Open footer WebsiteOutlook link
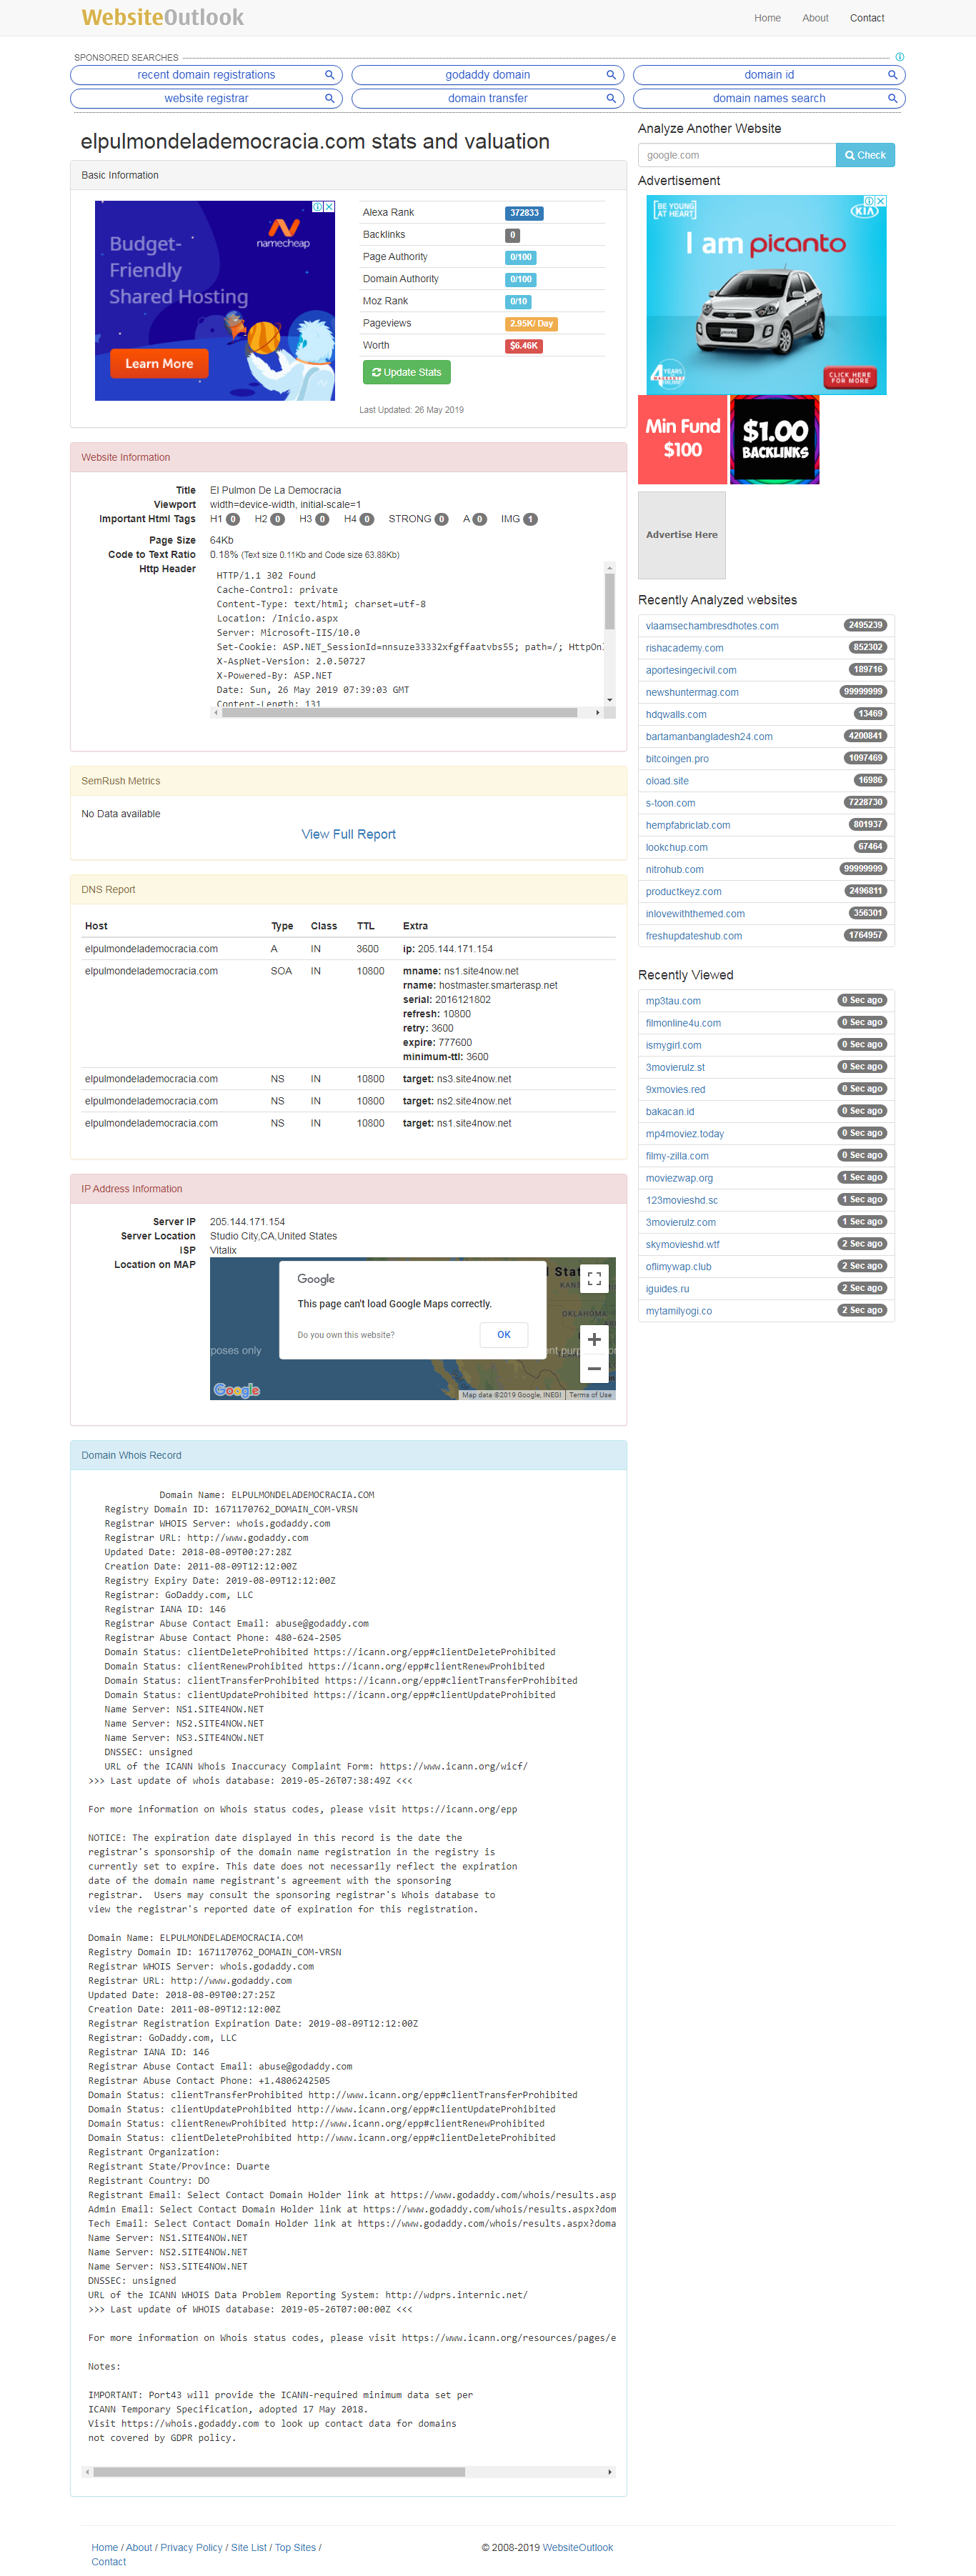Viewport: 976px width, 2576px height. (x=577, y=2547)
